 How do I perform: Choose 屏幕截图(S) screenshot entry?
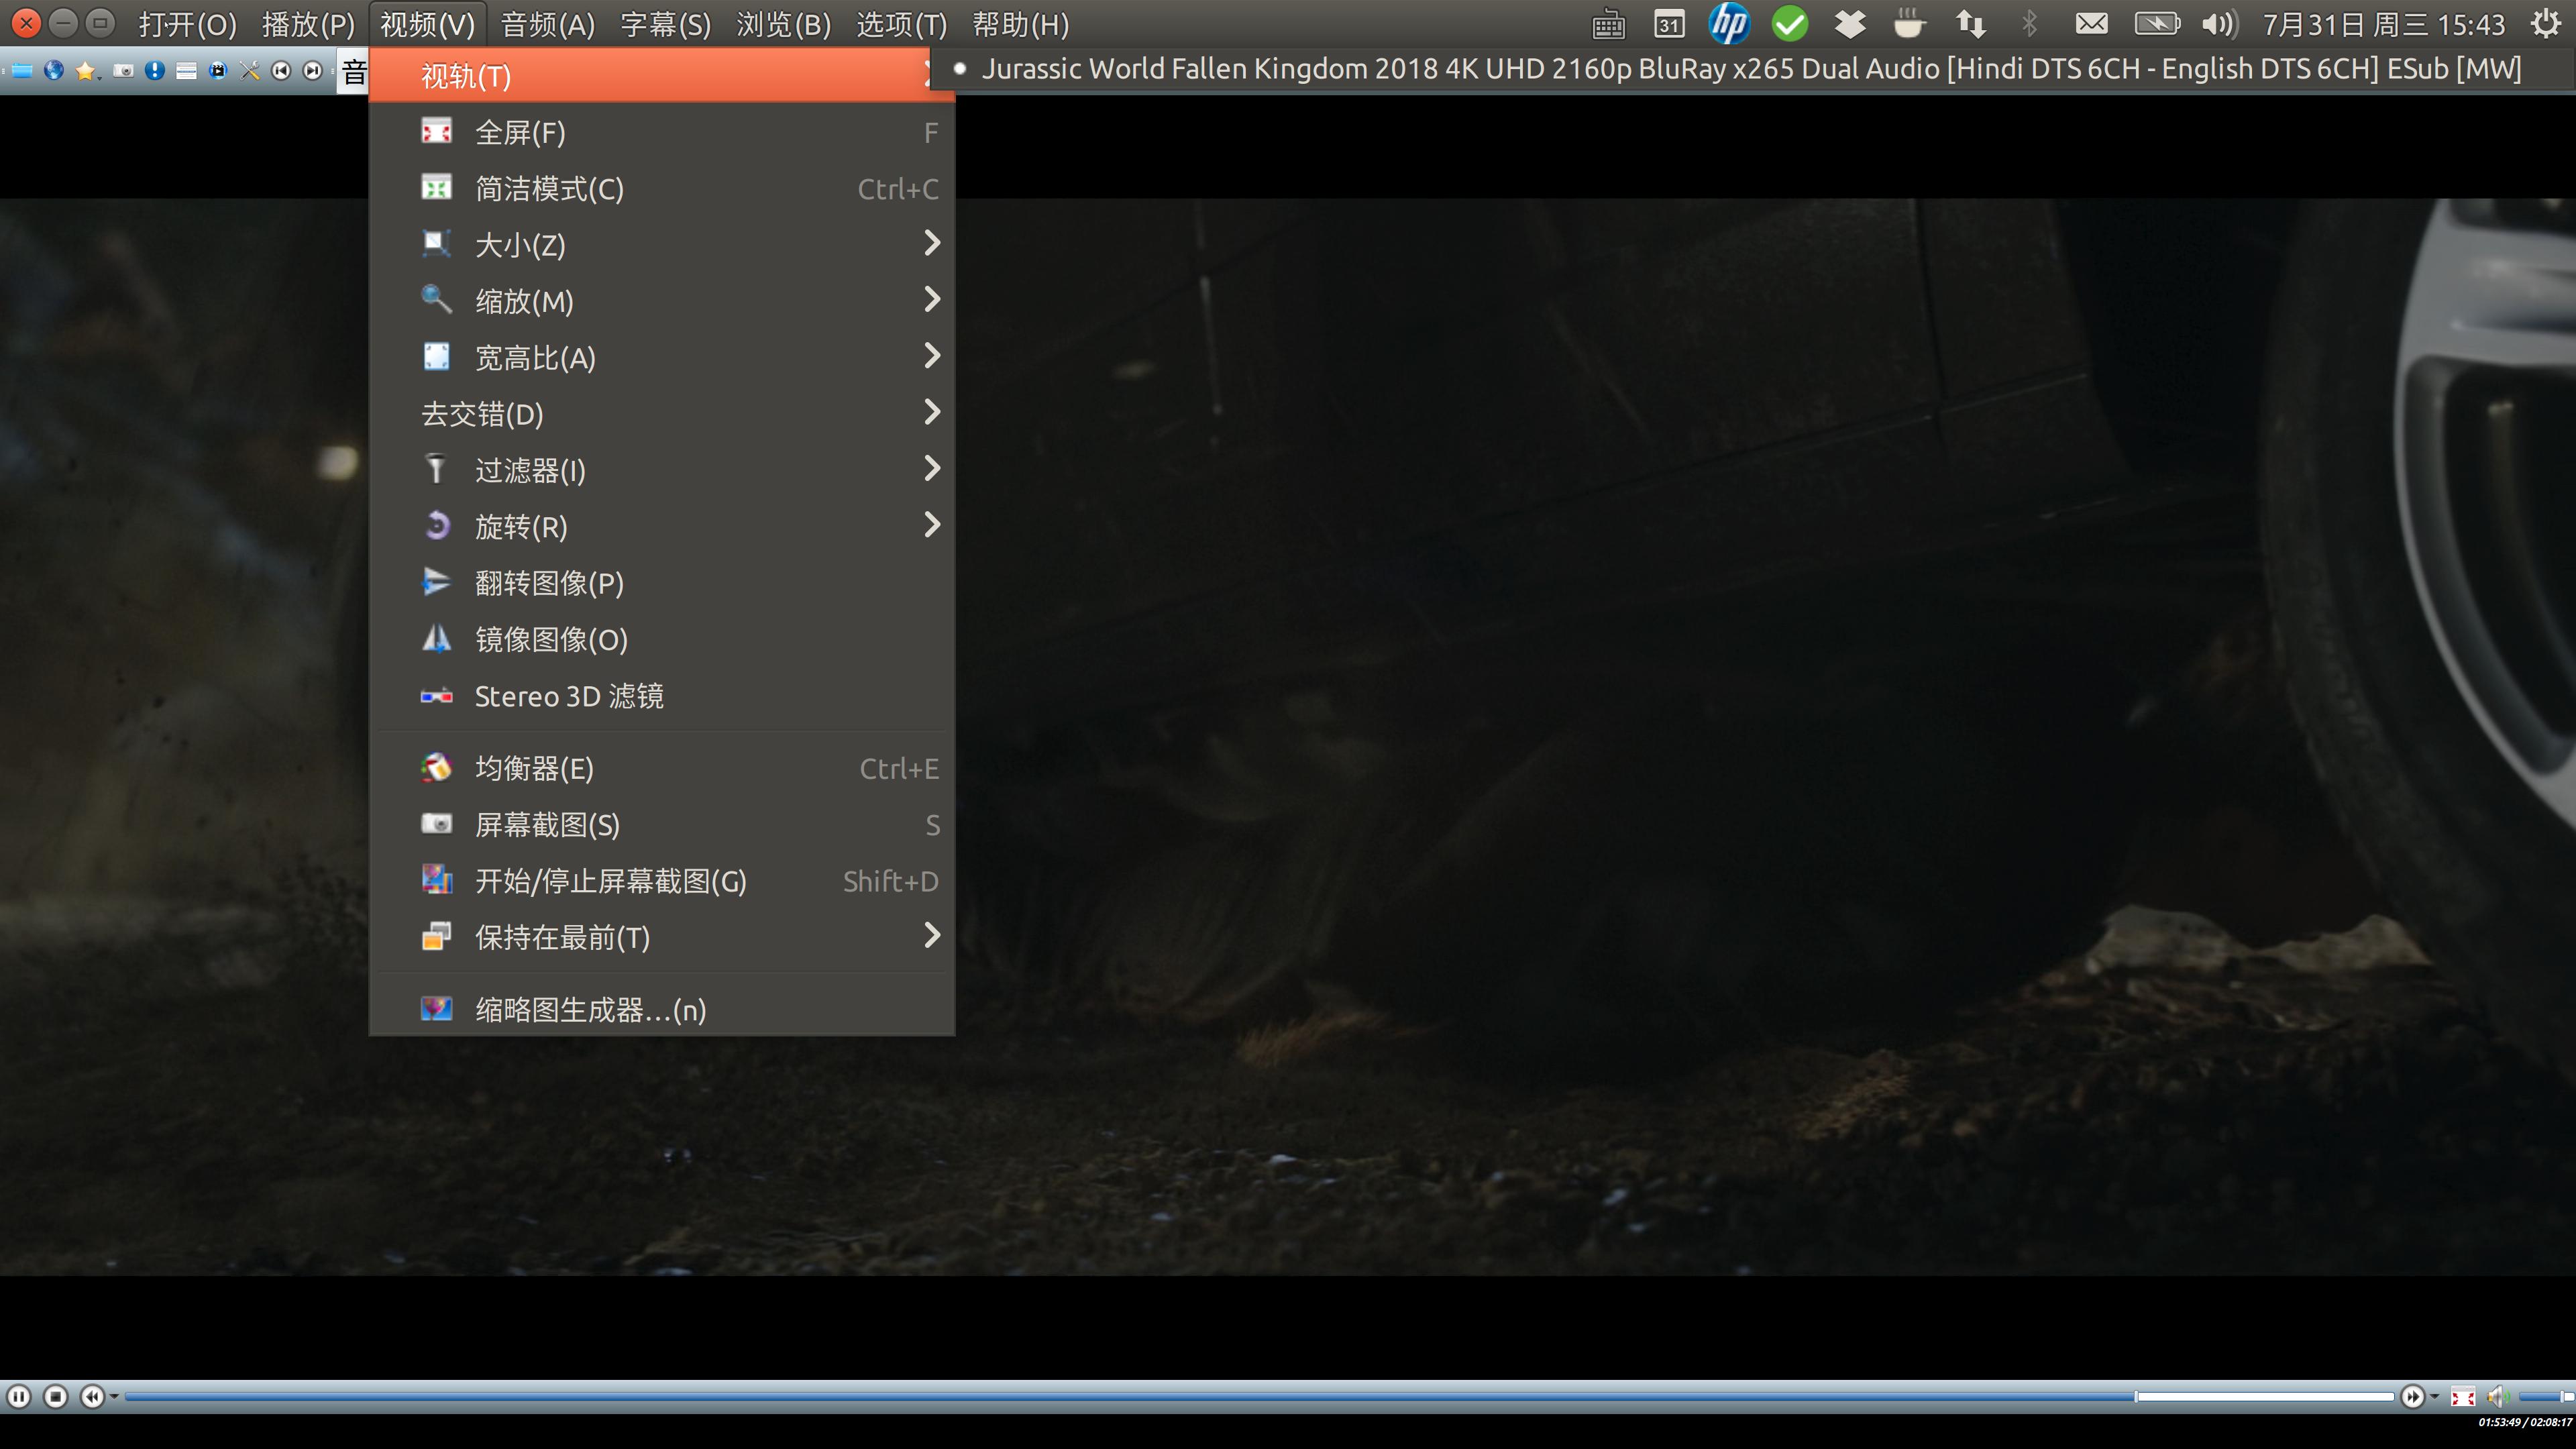point(662,825)
